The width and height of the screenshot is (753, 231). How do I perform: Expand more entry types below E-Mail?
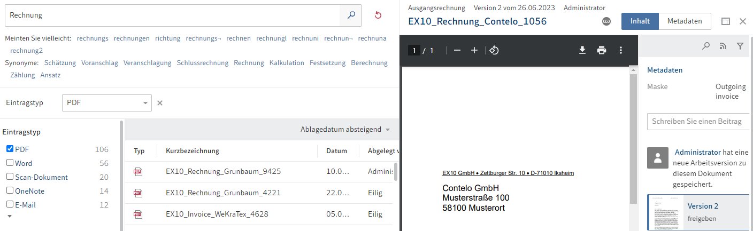(x=9, y=216)
